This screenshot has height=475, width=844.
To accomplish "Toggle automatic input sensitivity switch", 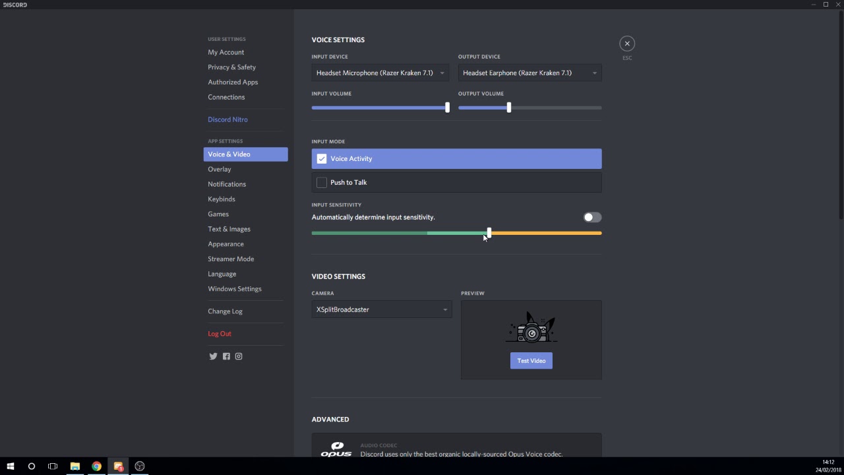I will [592, 217].
